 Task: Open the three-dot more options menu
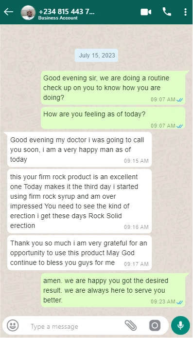(x=186, y=12)
